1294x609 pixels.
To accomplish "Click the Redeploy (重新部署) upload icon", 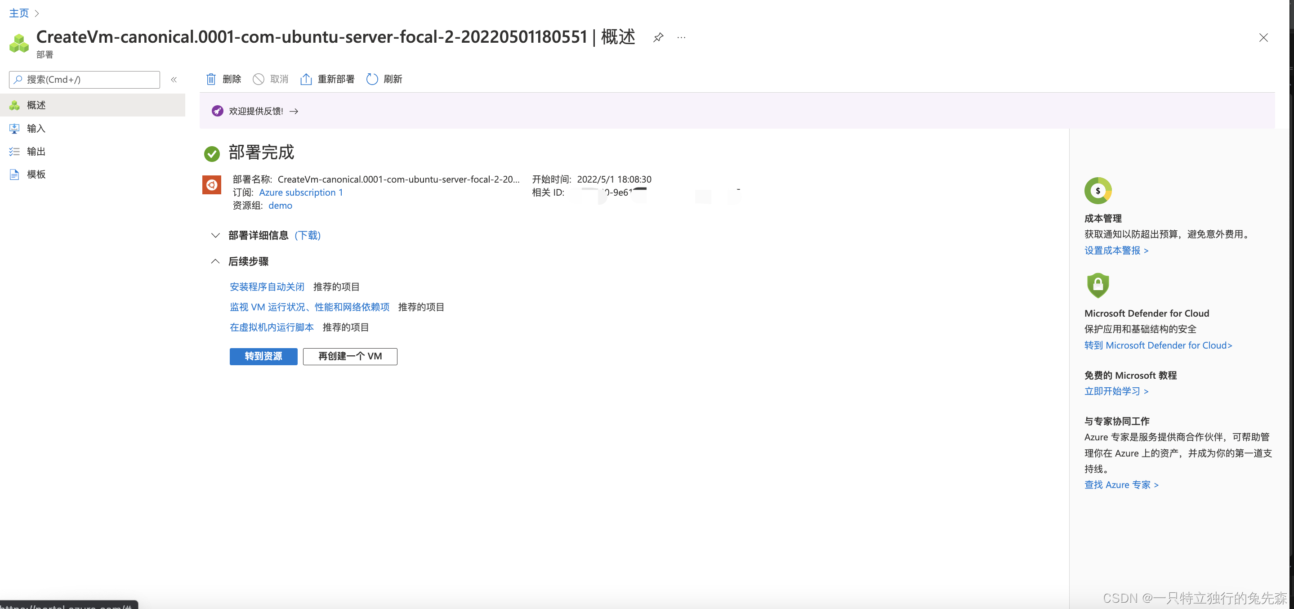I will (305, 79).
